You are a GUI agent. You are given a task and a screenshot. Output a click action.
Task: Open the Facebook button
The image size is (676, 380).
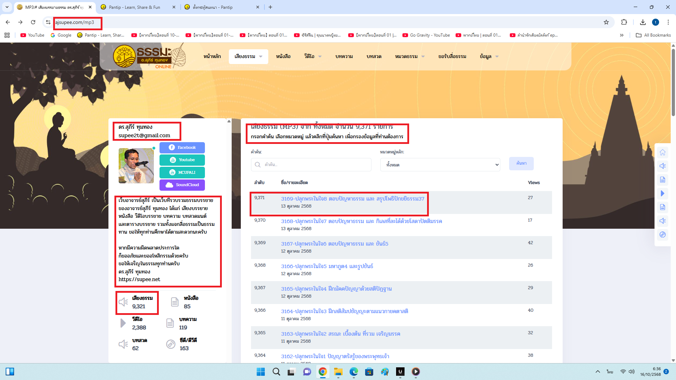point(182,147)
